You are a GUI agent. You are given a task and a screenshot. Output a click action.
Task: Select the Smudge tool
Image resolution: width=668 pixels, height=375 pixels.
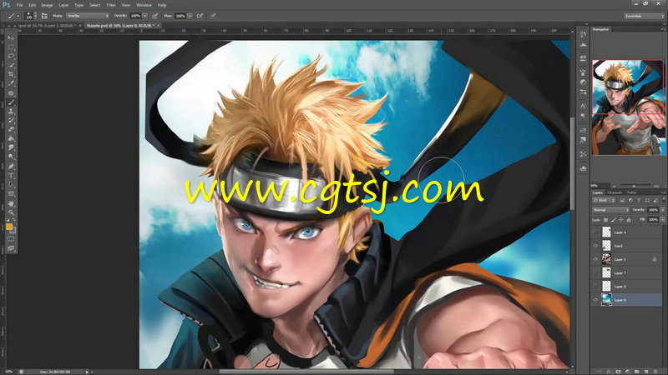[11, 147]
